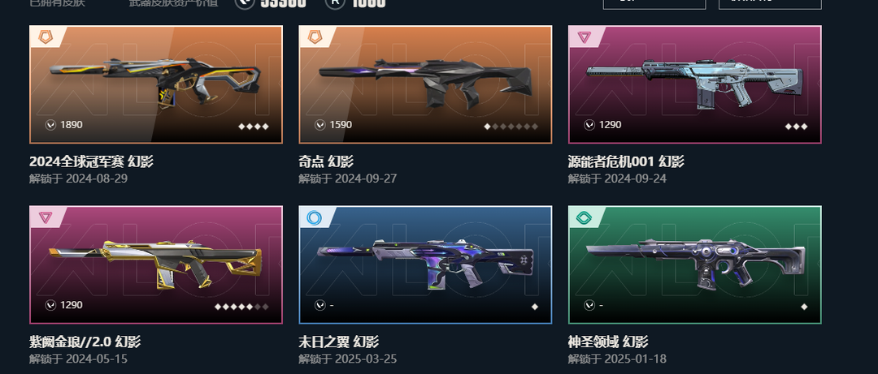Screen dimensions: 878x374
Task: Click the orange tier icon on the 奇点 幻影 card
Action: 315,37
